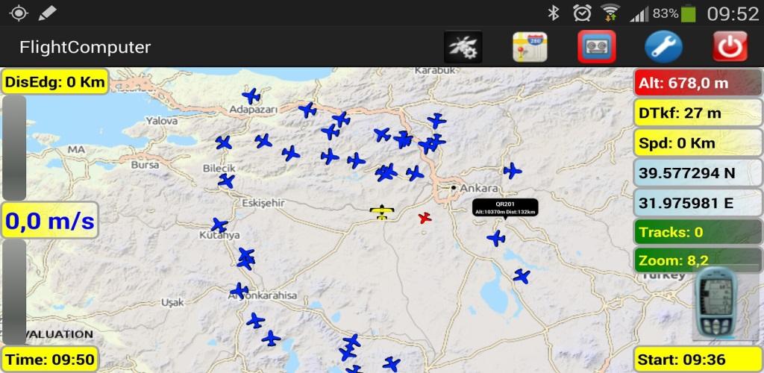Image resolution: width=764 pixels, height=373 pixels.
Task: Open the map selection icon
Action: click(x=530, y=47)
